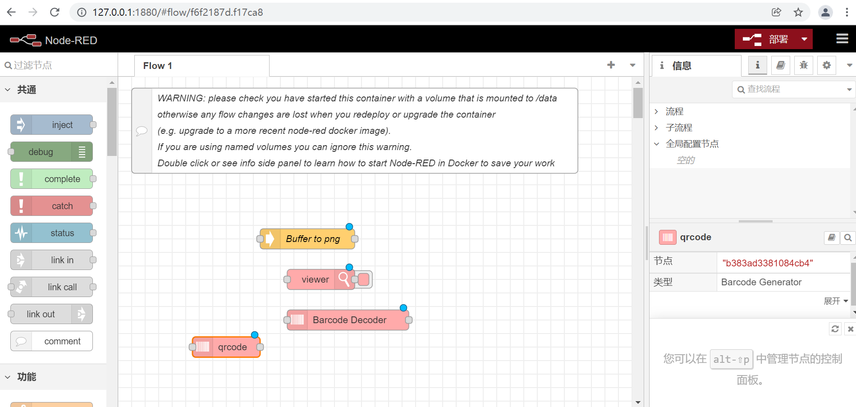Select the qrcode node on canvas
The height and width of the screenshot is (407, 856).
tap(226, 347)
